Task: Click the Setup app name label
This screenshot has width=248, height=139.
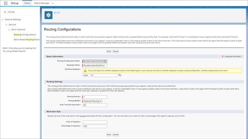Action: point(15,3)
